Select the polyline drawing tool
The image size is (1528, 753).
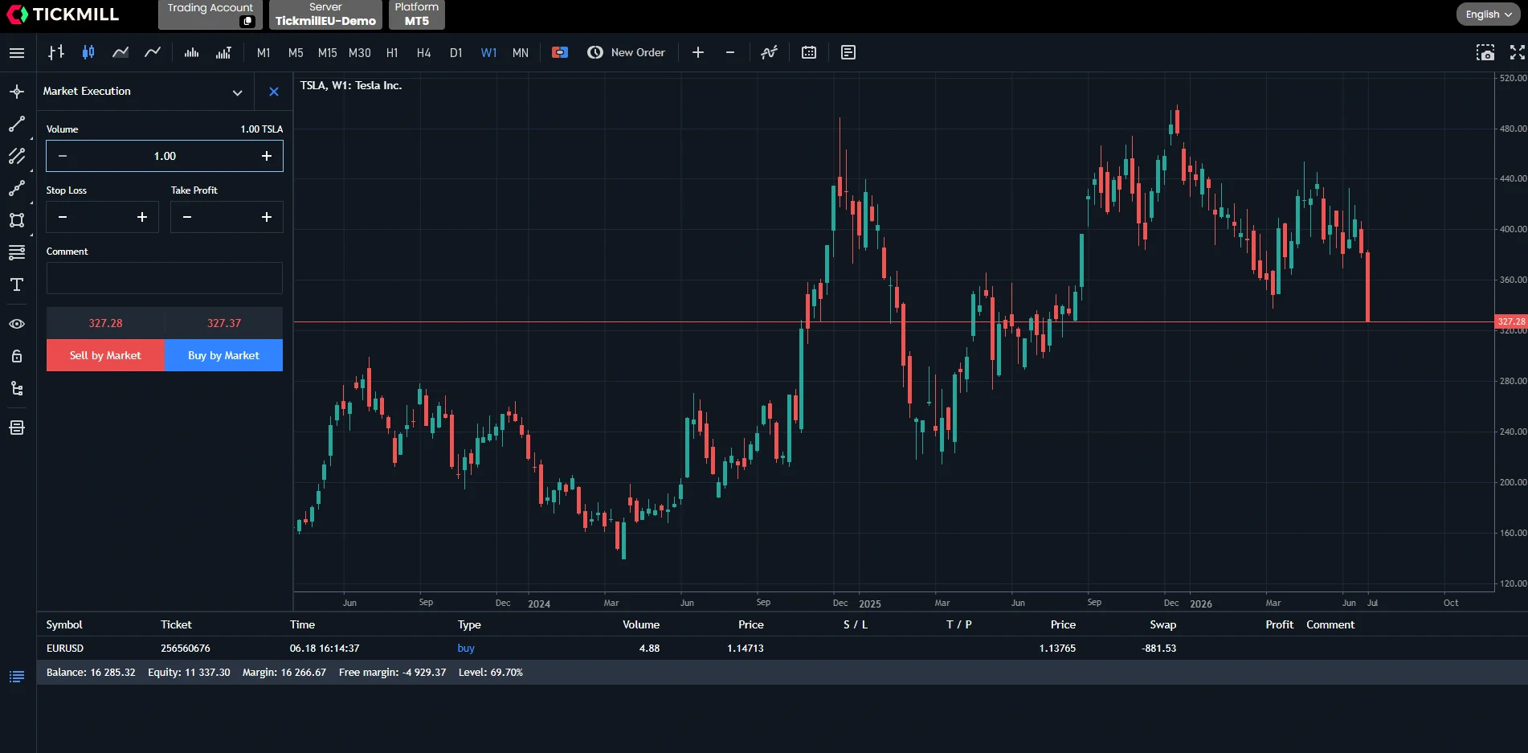point(17,188)
